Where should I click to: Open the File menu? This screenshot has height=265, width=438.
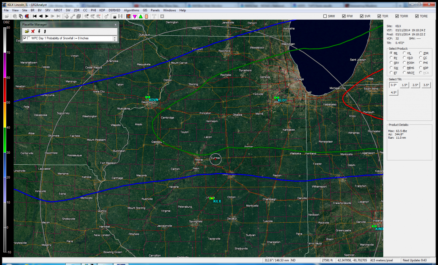tap(6, 10)
